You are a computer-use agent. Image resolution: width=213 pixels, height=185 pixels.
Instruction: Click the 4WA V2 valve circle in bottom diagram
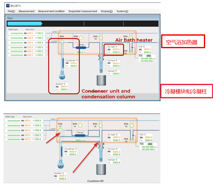132,140
